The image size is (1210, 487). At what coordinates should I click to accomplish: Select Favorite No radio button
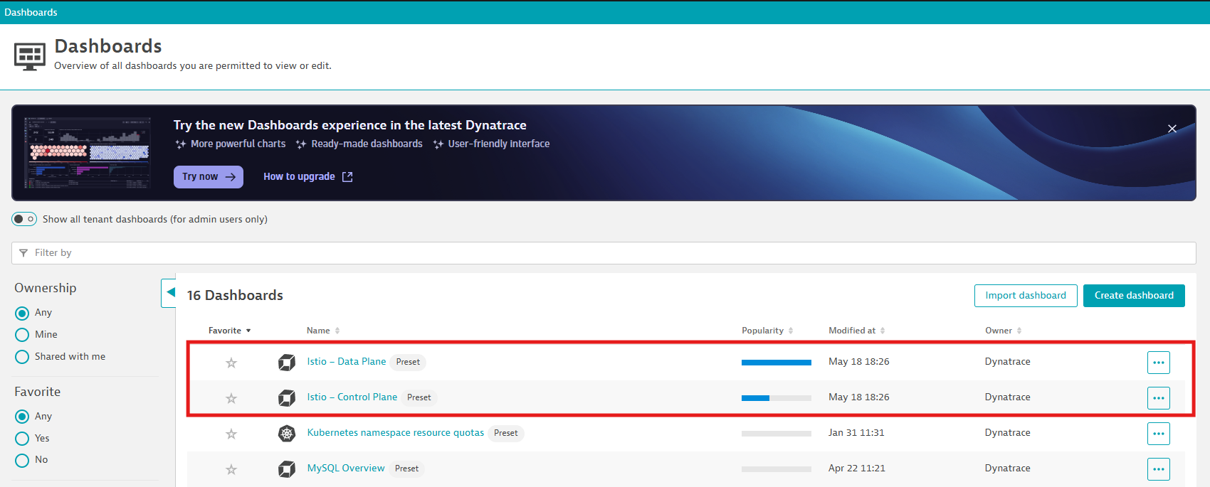pos(22,460)
